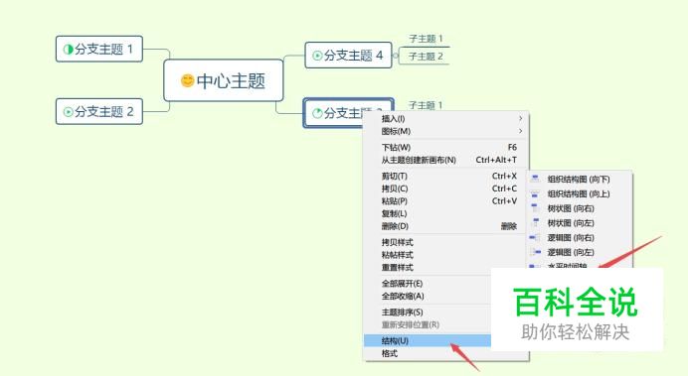
Task: Choose 拷贝(C) in the context menu
Action: pyautogui.click(x=446, y=188)
